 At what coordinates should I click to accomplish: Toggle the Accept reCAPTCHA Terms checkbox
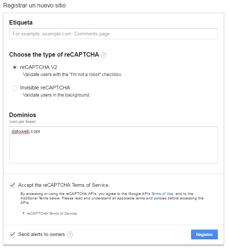point(13,185)
